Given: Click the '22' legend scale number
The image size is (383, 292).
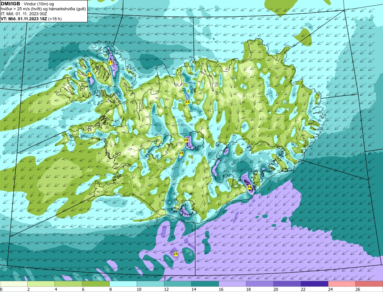Looking at the screenshot, I should click(x=303, y=289).
